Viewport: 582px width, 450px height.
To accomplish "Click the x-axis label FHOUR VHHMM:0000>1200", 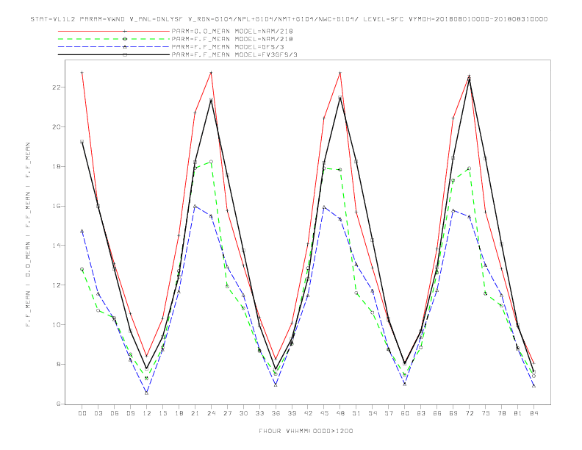I will pos(306,431).
